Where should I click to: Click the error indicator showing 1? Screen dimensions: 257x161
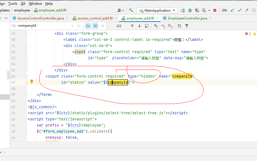[248, 34]
